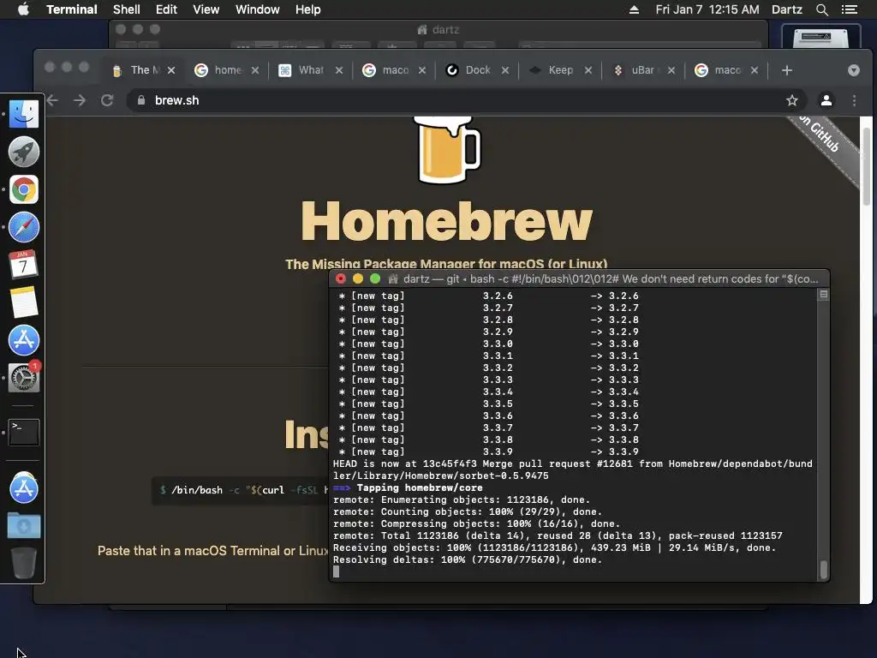877x658 pixels.
Task: Bookmark this page with star icon
Action: [x=792, y=100]
